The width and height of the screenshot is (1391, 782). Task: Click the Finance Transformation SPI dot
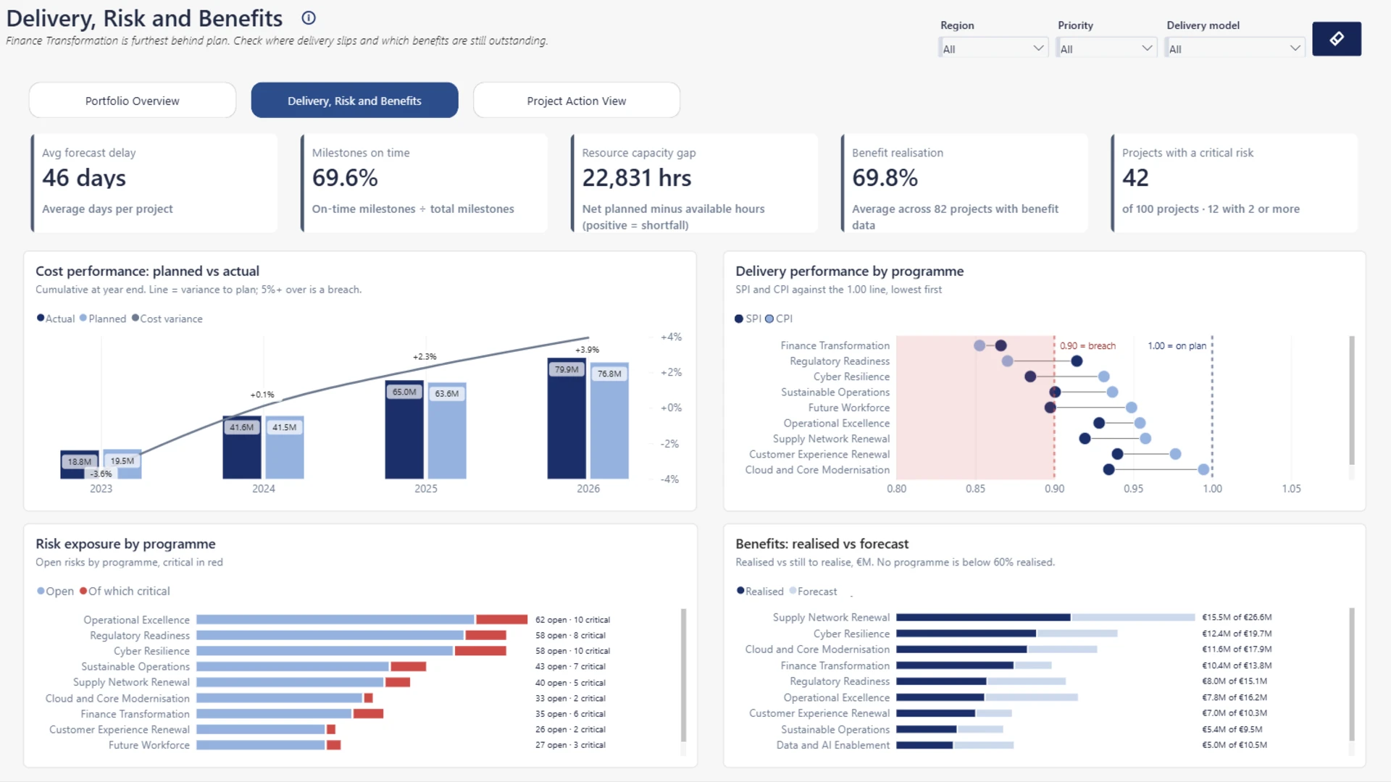point(1001,345)
